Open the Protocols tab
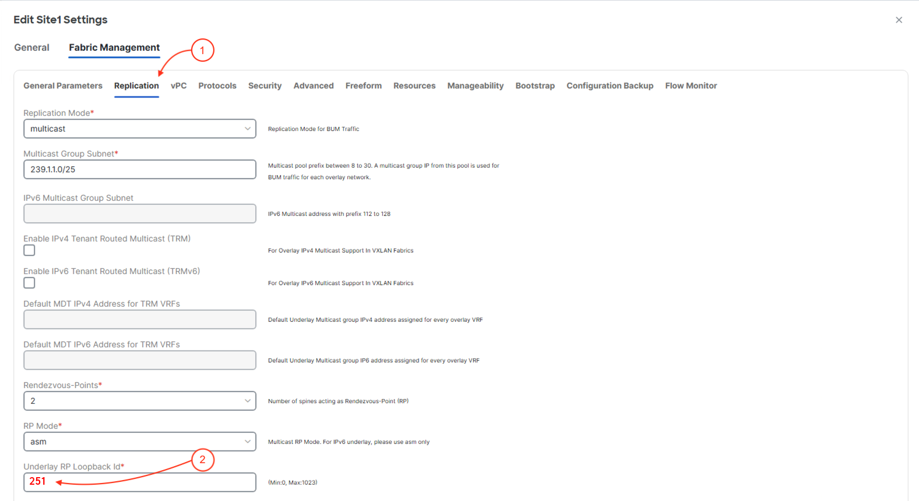The width and height of the screenshot is (919, 501). click(217, 86)
